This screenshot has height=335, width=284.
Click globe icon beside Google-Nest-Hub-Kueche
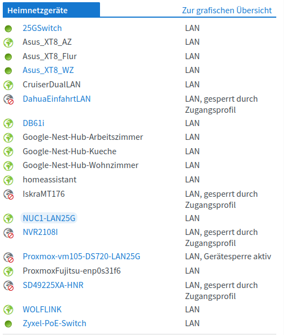8,151
